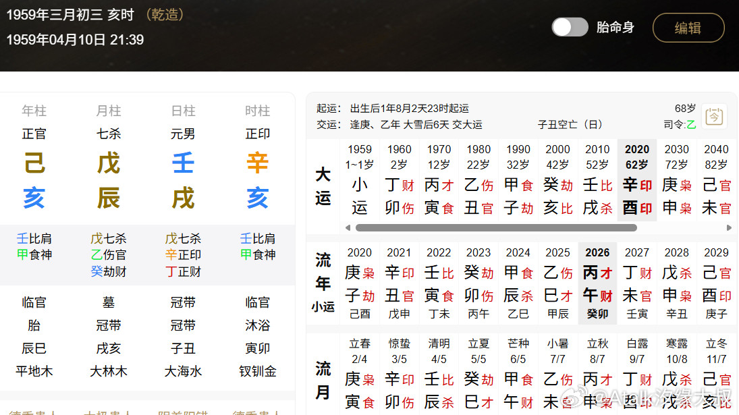The height and width of the screenshot is (415, 739).
Task: Select 流年 2024 甲辰
Action: pos(518,283)
